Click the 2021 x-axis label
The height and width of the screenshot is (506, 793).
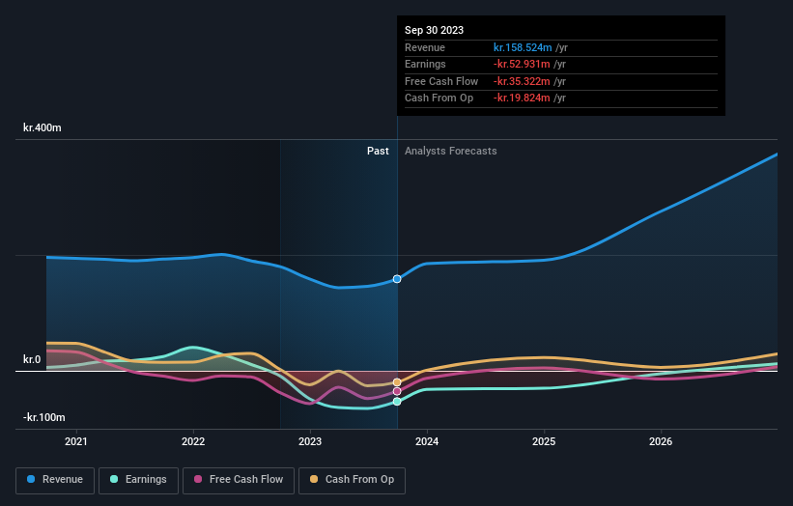(76, 442)
